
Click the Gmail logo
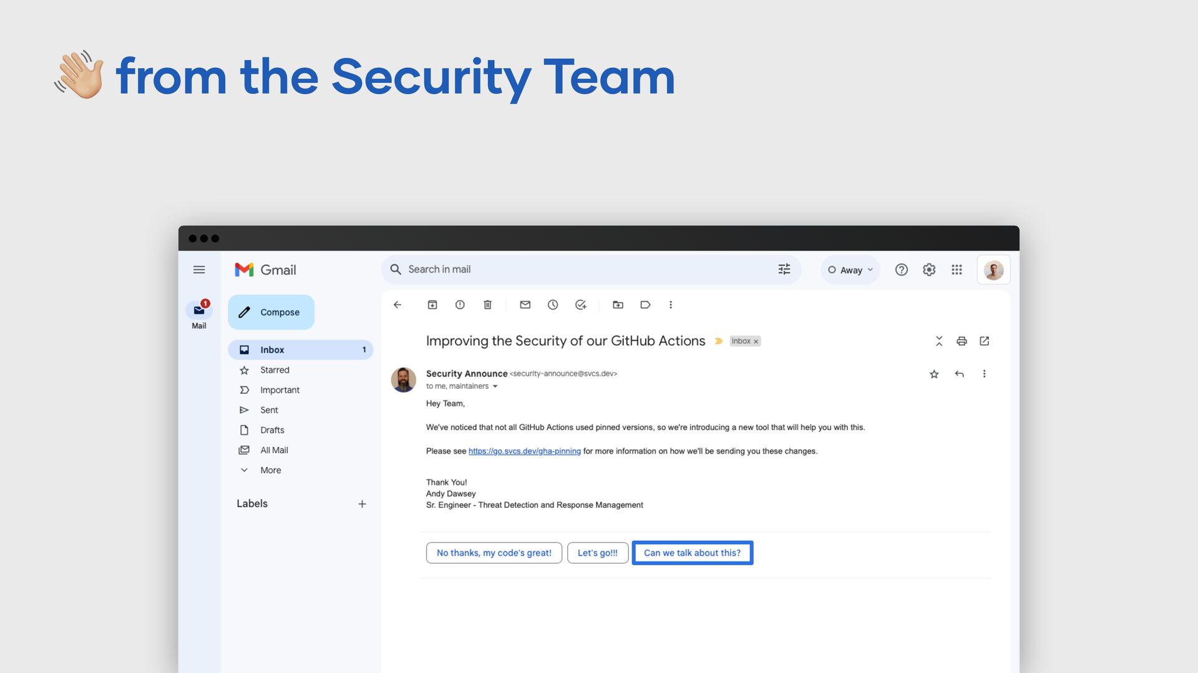pos(265,270)
